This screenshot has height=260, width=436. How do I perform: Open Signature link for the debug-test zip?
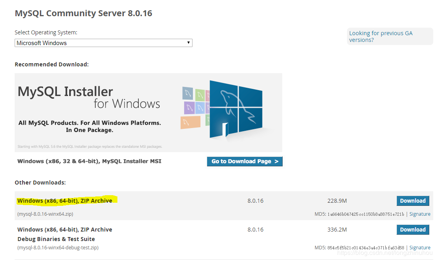[x=420, y=248]
